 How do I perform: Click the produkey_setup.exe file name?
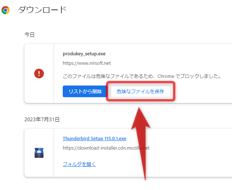click(84, 54)
